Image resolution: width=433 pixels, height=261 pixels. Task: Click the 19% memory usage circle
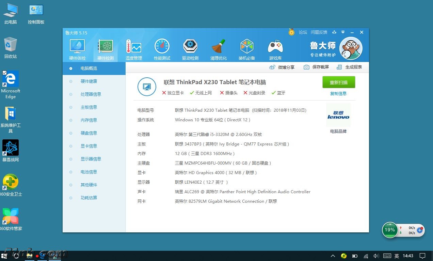coord(390,230)
